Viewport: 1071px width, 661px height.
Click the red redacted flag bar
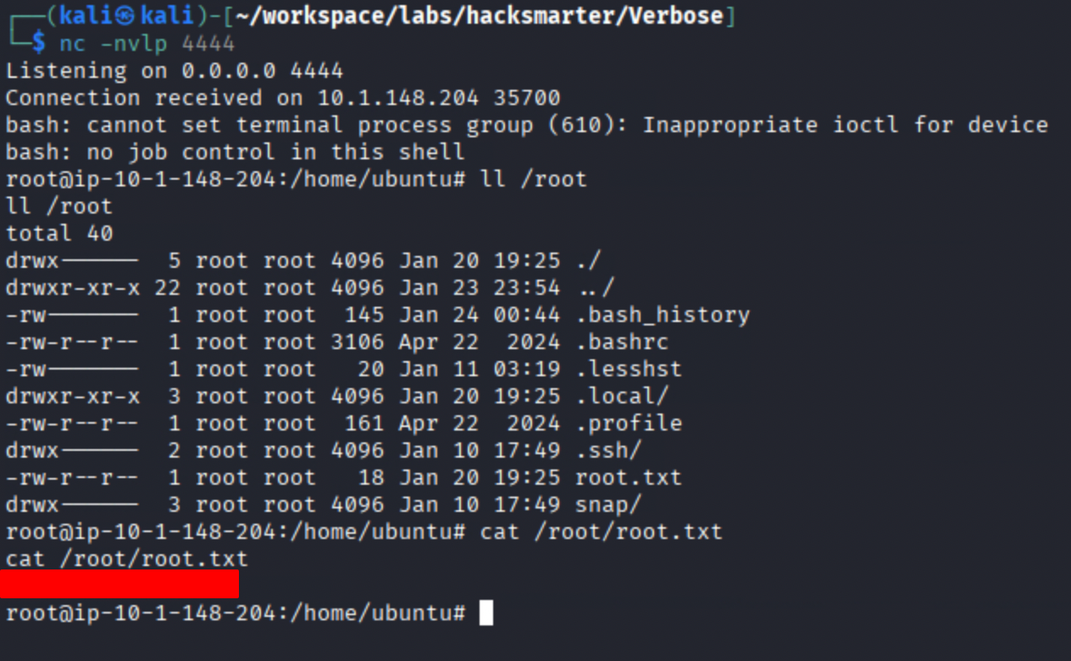tap(119, 585)
